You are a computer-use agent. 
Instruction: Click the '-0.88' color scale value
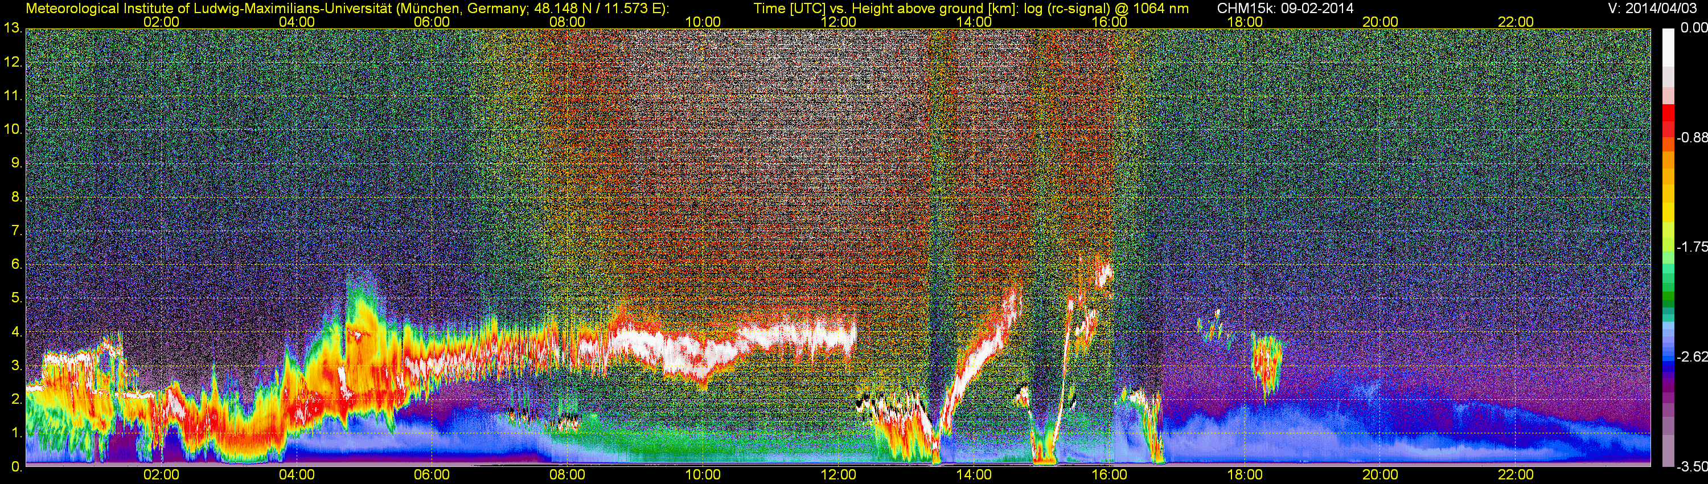click(x=1691, y=138)
